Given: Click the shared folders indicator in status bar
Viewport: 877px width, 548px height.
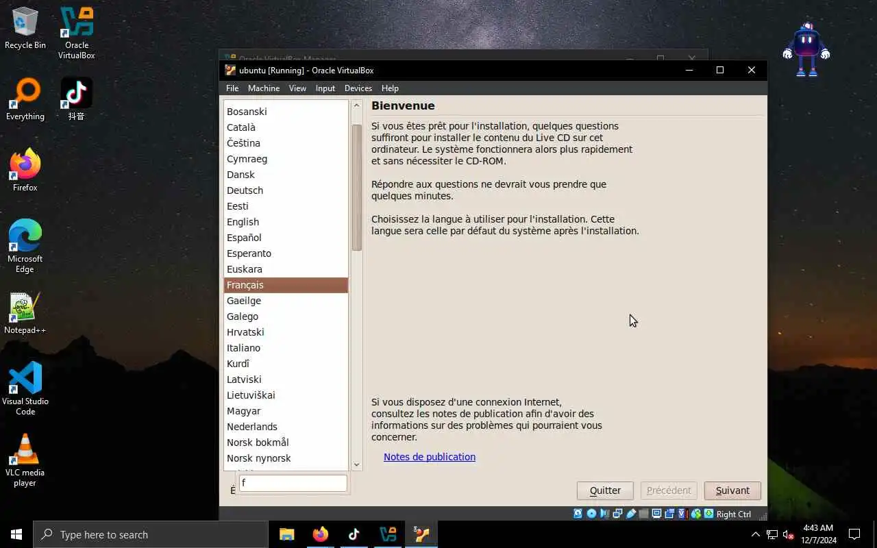Looking at the screenshot, I should pyautogui.click(x=643, y=514).
